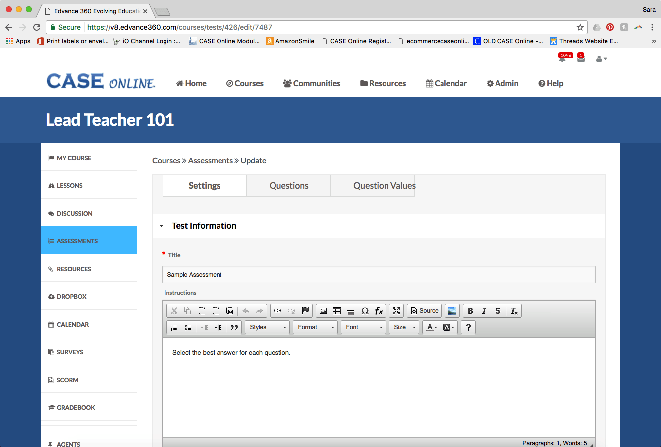Open the Styles dropdown

(268, 327)
